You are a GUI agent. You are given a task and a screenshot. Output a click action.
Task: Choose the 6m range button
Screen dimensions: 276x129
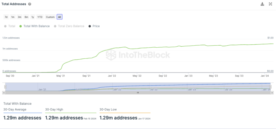[x=26, y=17]
